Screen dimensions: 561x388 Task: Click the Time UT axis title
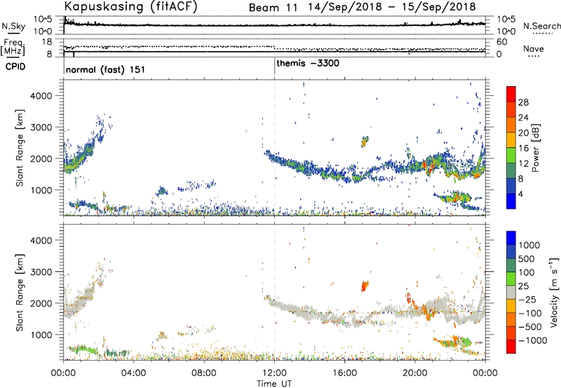[274, 384]
